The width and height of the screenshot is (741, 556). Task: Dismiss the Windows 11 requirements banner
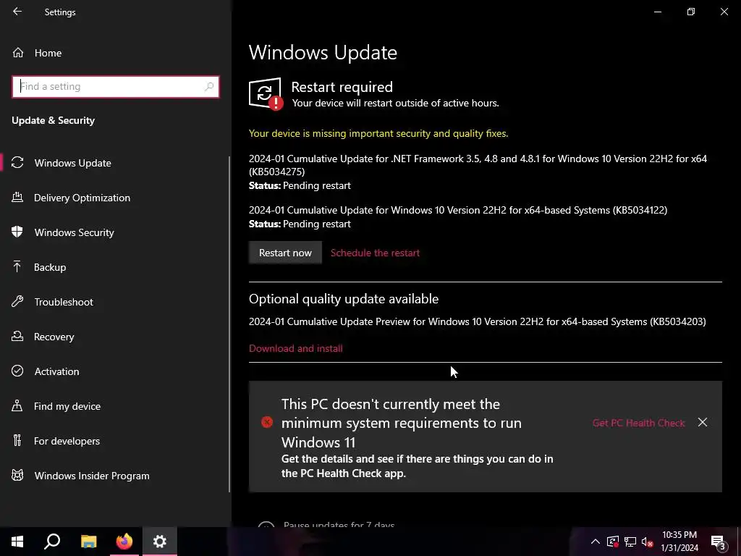click(703, 422)
